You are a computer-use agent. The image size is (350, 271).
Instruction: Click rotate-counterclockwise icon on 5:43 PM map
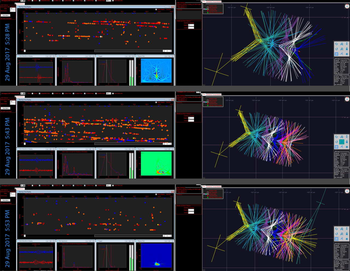337,142
